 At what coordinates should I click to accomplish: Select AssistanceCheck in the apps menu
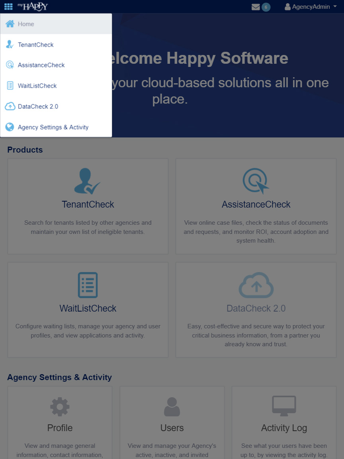point(41,65)
